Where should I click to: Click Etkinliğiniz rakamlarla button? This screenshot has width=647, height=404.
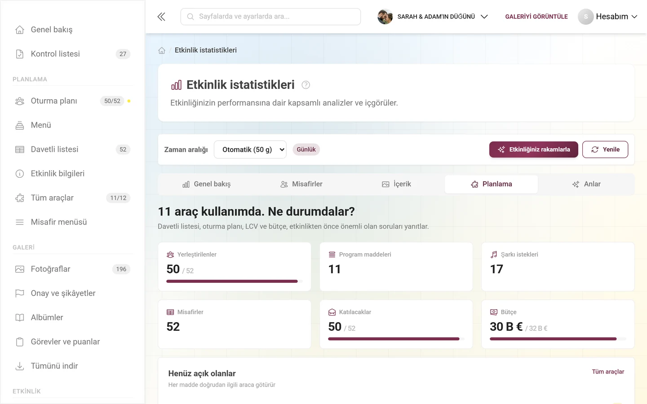(534, 149)
